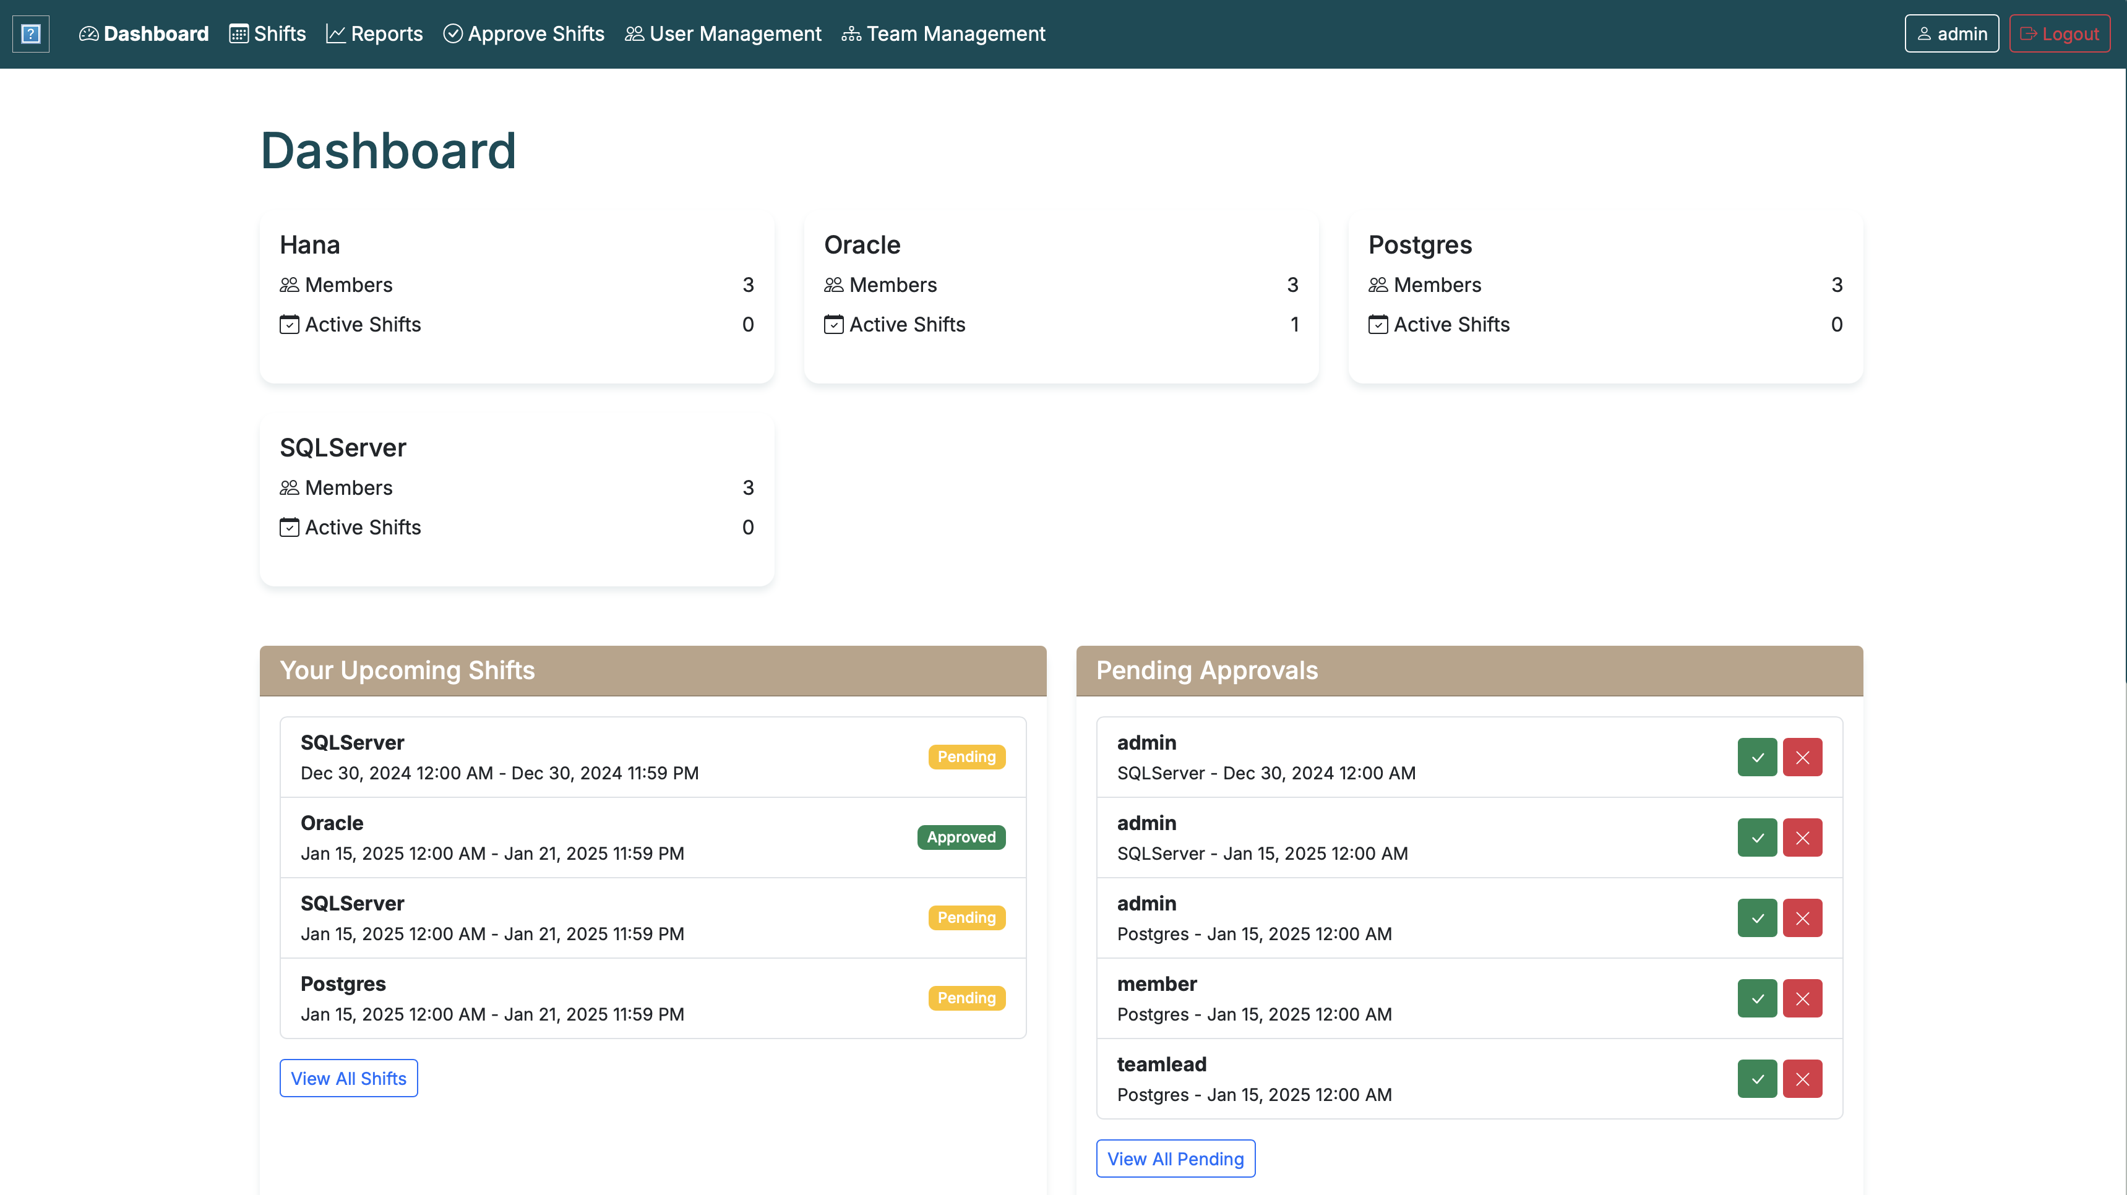Reject teamlead's Postgres shift request

click(1803, 1079)
